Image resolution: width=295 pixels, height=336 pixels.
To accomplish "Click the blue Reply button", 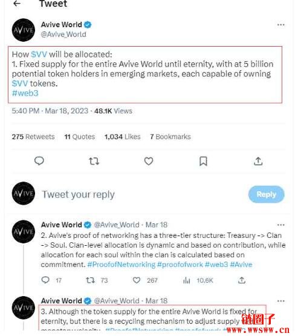I will 267,194.
